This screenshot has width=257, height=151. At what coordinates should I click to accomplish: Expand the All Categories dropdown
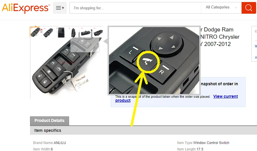click(x=221, y=7)
